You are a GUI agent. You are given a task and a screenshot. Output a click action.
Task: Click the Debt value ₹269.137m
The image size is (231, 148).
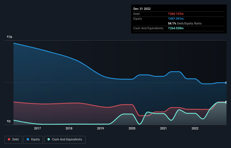176,14
